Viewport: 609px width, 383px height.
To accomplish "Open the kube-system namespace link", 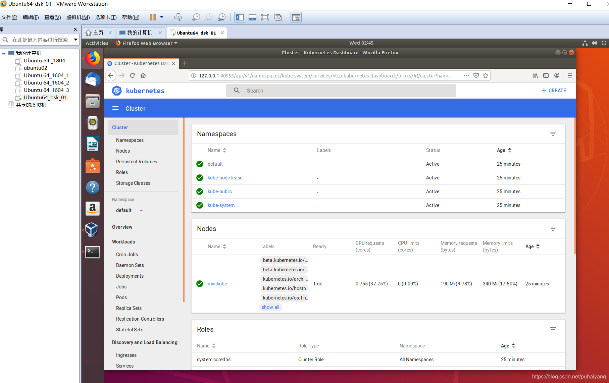I will pos(221,205).
